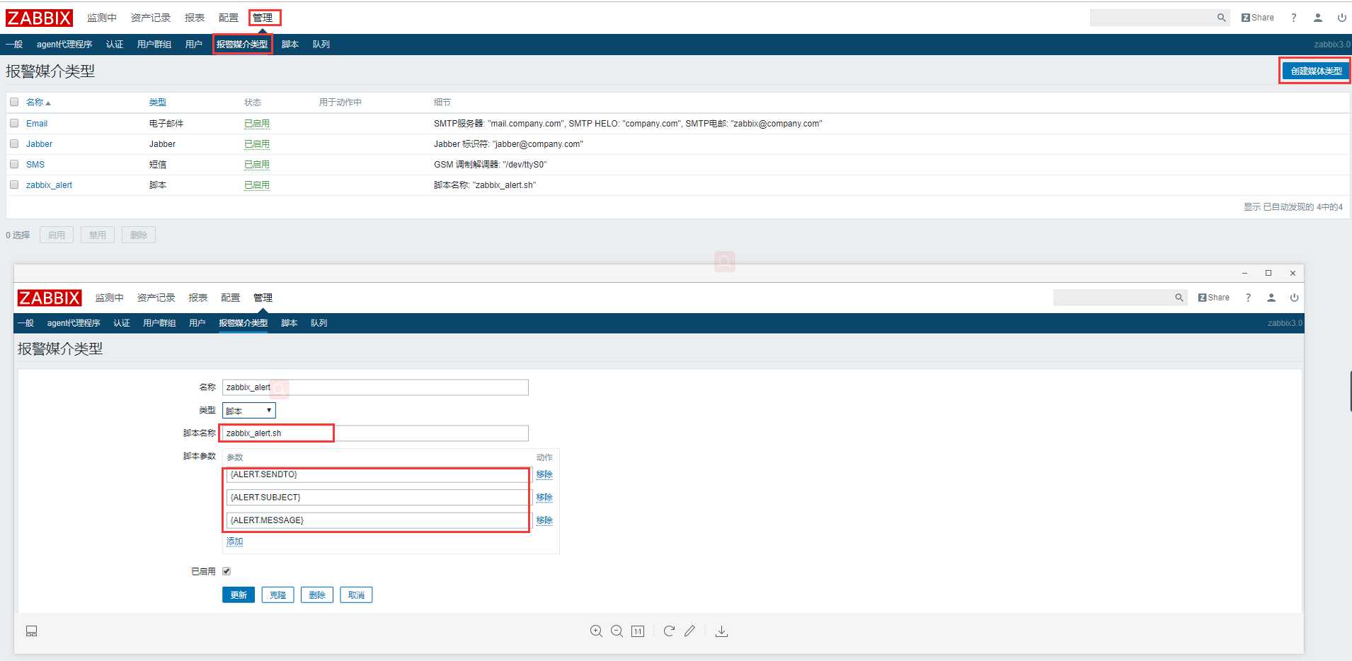This screenshot has height=661, width=1352.
Task: Switch to the 认证 tab in the inner window
Action: [122, 323]
